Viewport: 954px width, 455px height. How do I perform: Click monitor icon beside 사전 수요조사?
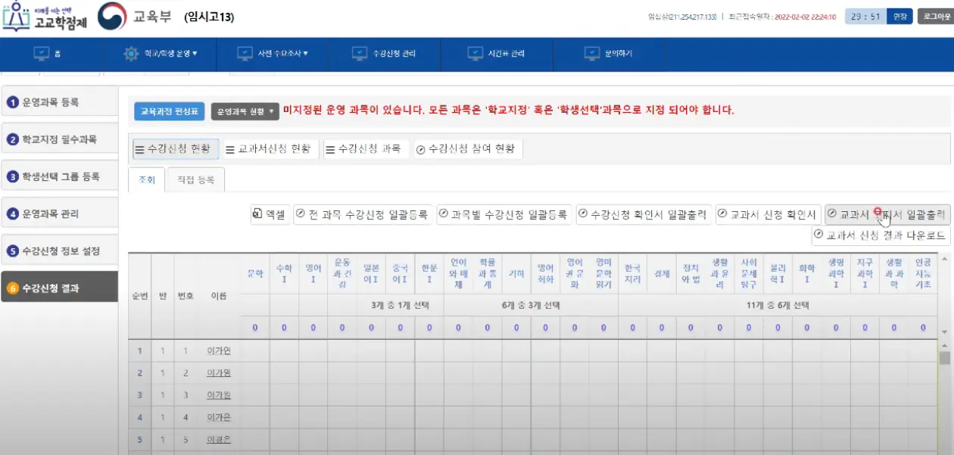[x=245, y=54]
